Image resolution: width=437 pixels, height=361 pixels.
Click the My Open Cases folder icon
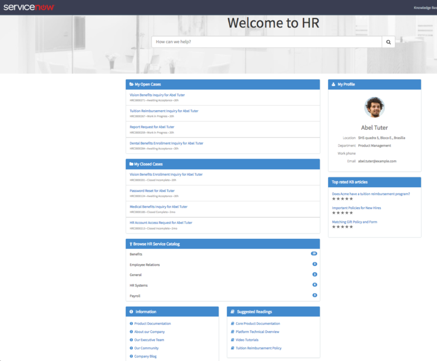(x=131, y=85)
